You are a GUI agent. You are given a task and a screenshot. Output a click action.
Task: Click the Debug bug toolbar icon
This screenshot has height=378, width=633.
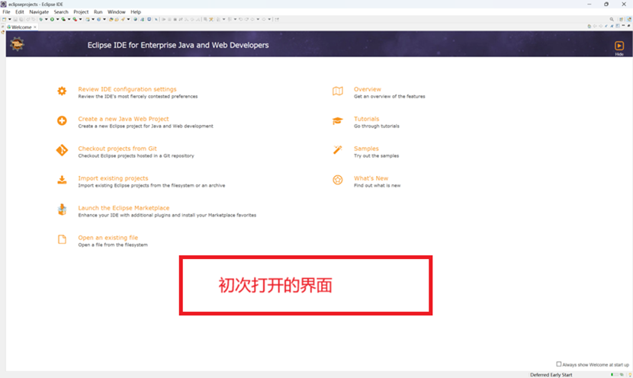[40, 19]
